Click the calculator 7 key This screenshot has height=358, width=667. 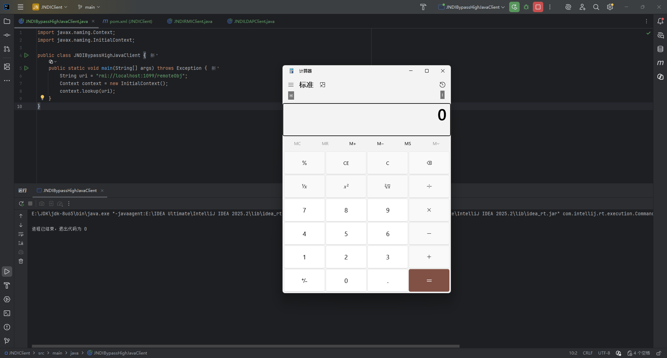(304, 210)
